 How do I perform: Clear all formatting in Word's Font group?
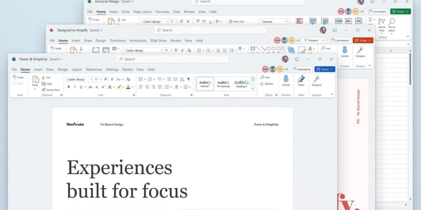[128, 79]
